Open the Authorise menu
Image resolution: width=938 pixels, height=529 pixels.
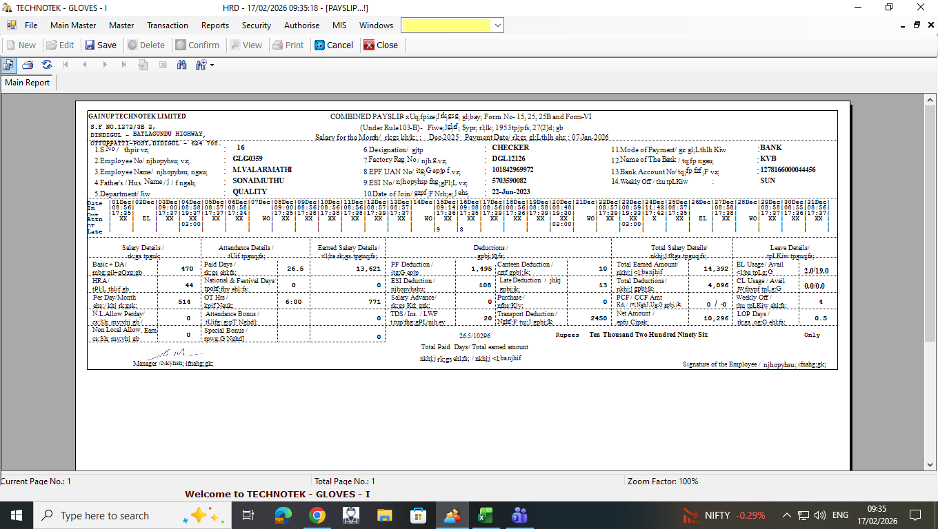point(301,25)
